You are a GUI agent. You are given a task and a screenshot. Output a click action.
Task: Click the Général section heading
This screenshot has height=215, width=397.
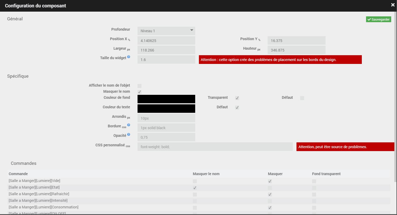(x=15, y=19)
